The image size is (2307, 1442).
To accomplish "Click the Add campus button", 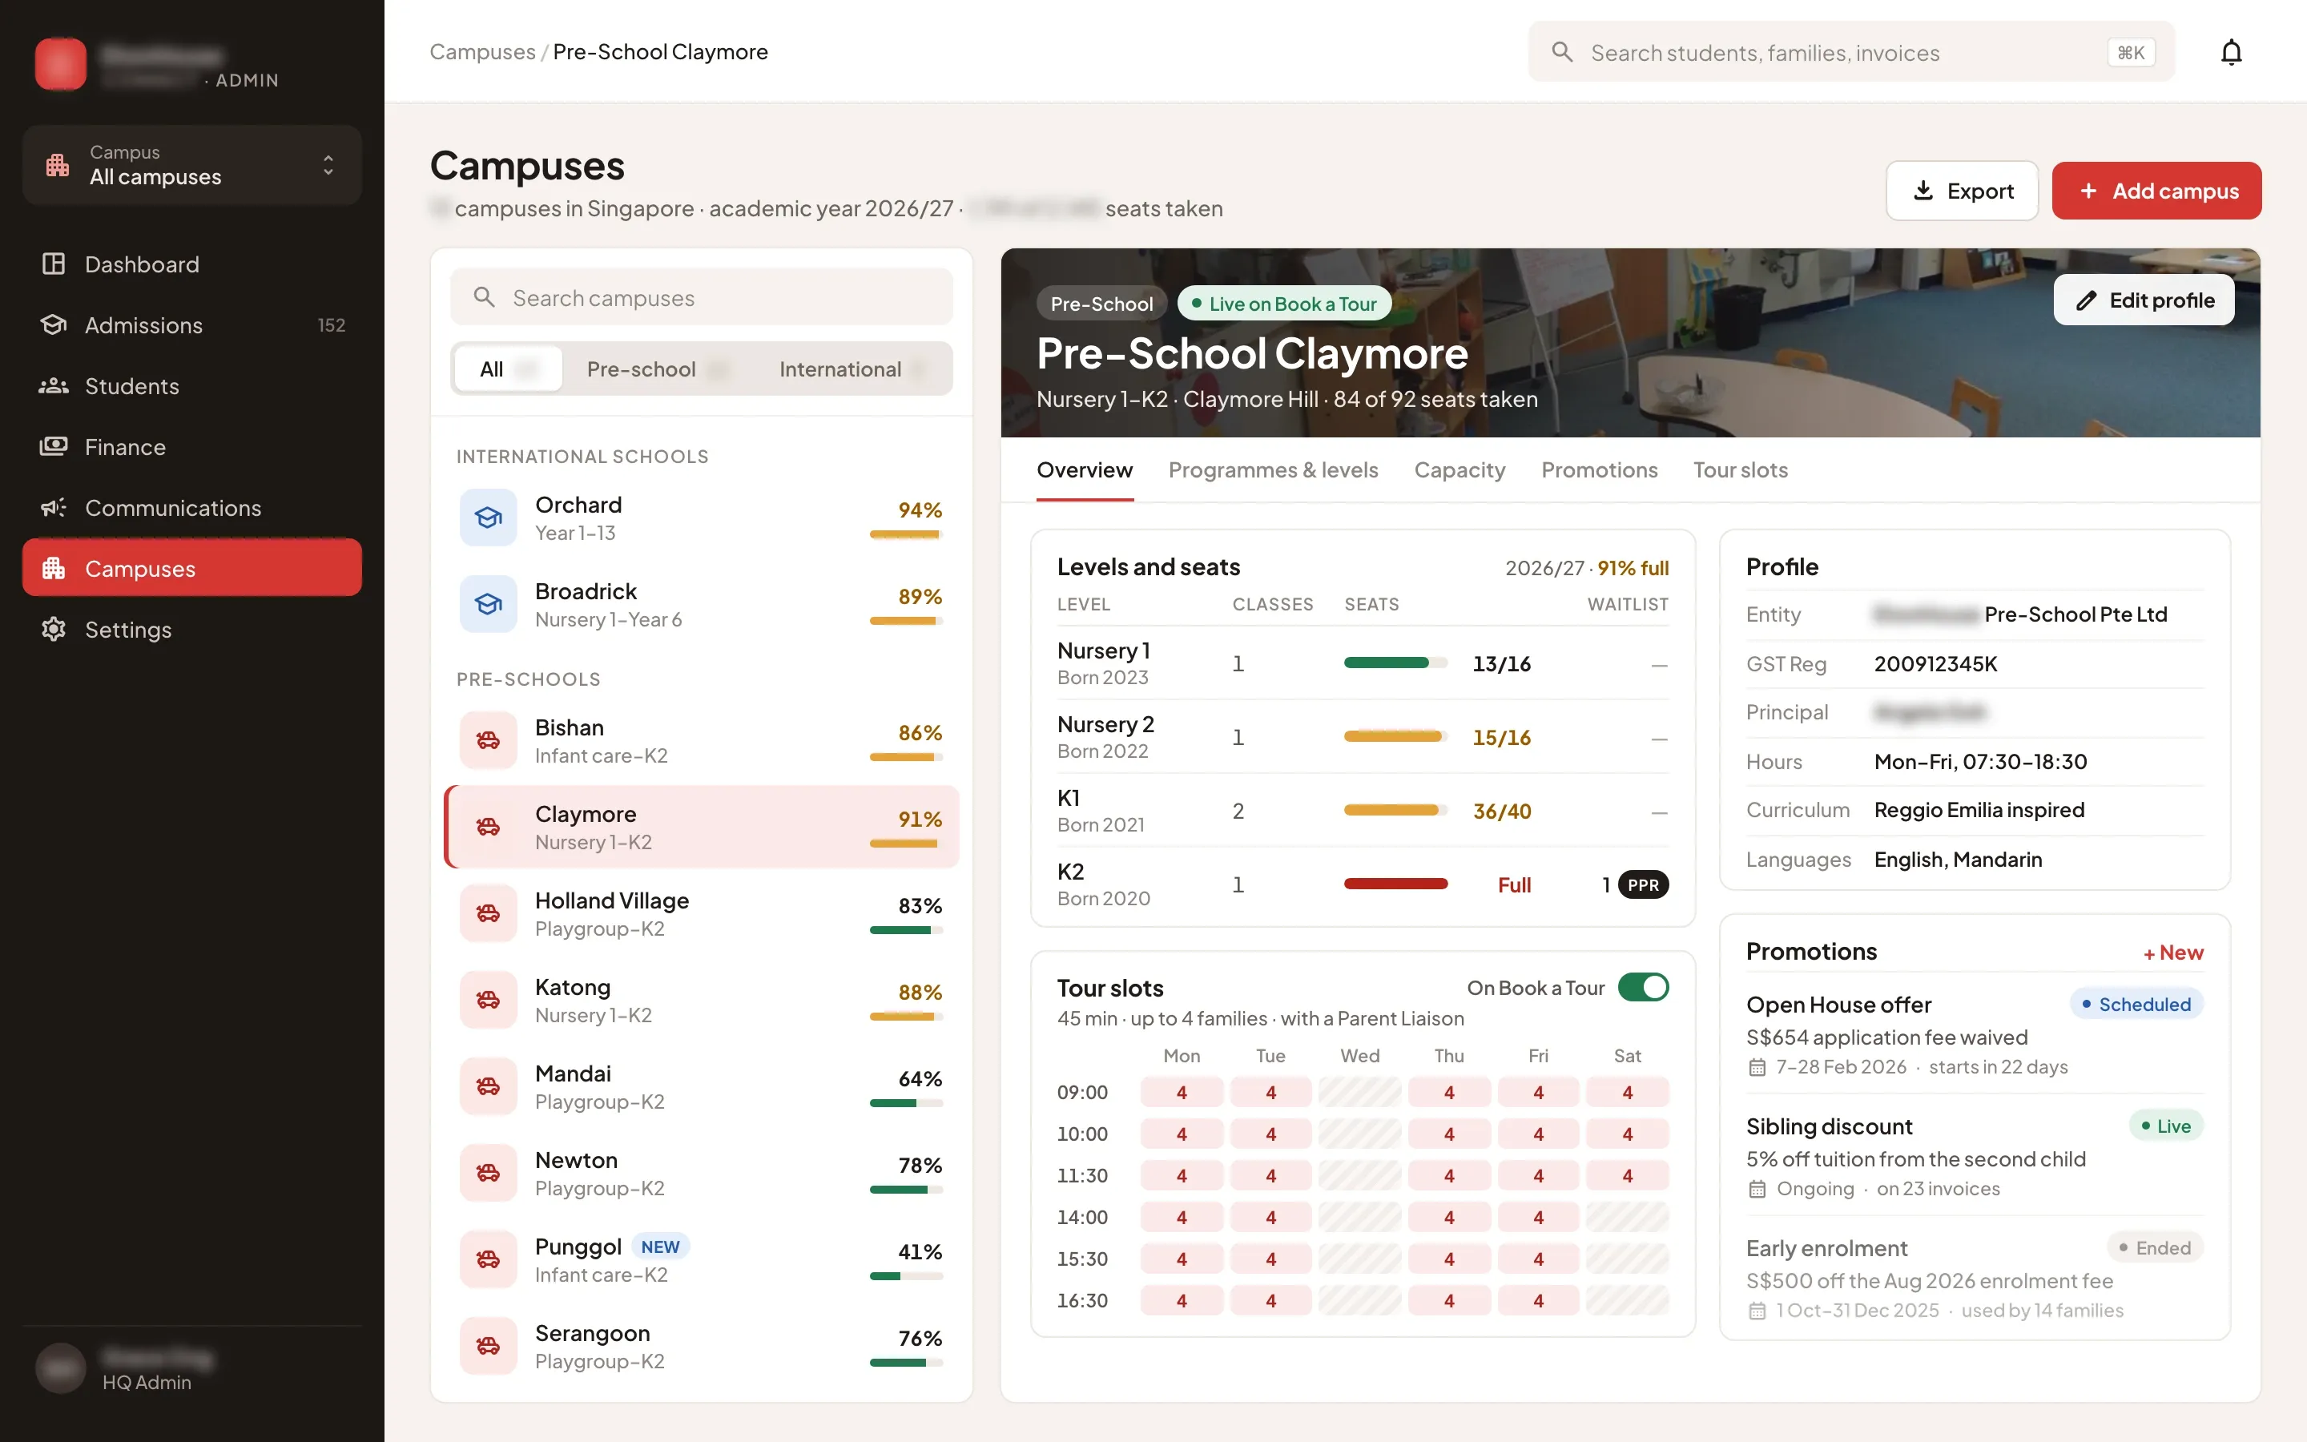I will 2156,191.
